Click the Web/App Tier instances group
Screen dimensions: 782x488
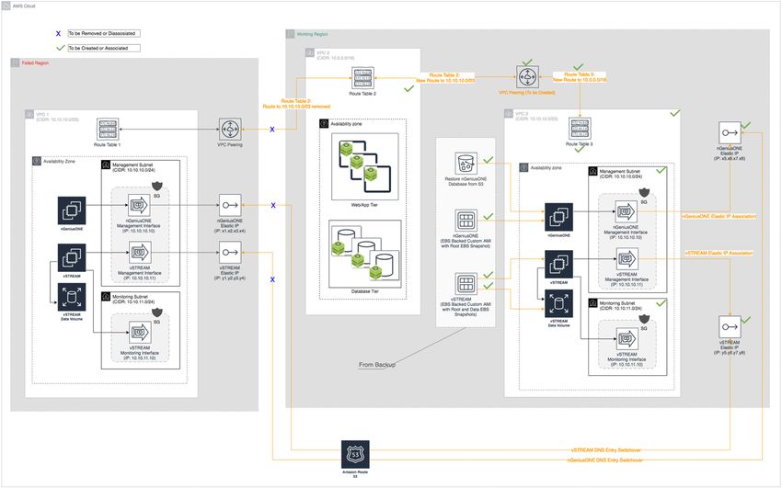point(364,167)
